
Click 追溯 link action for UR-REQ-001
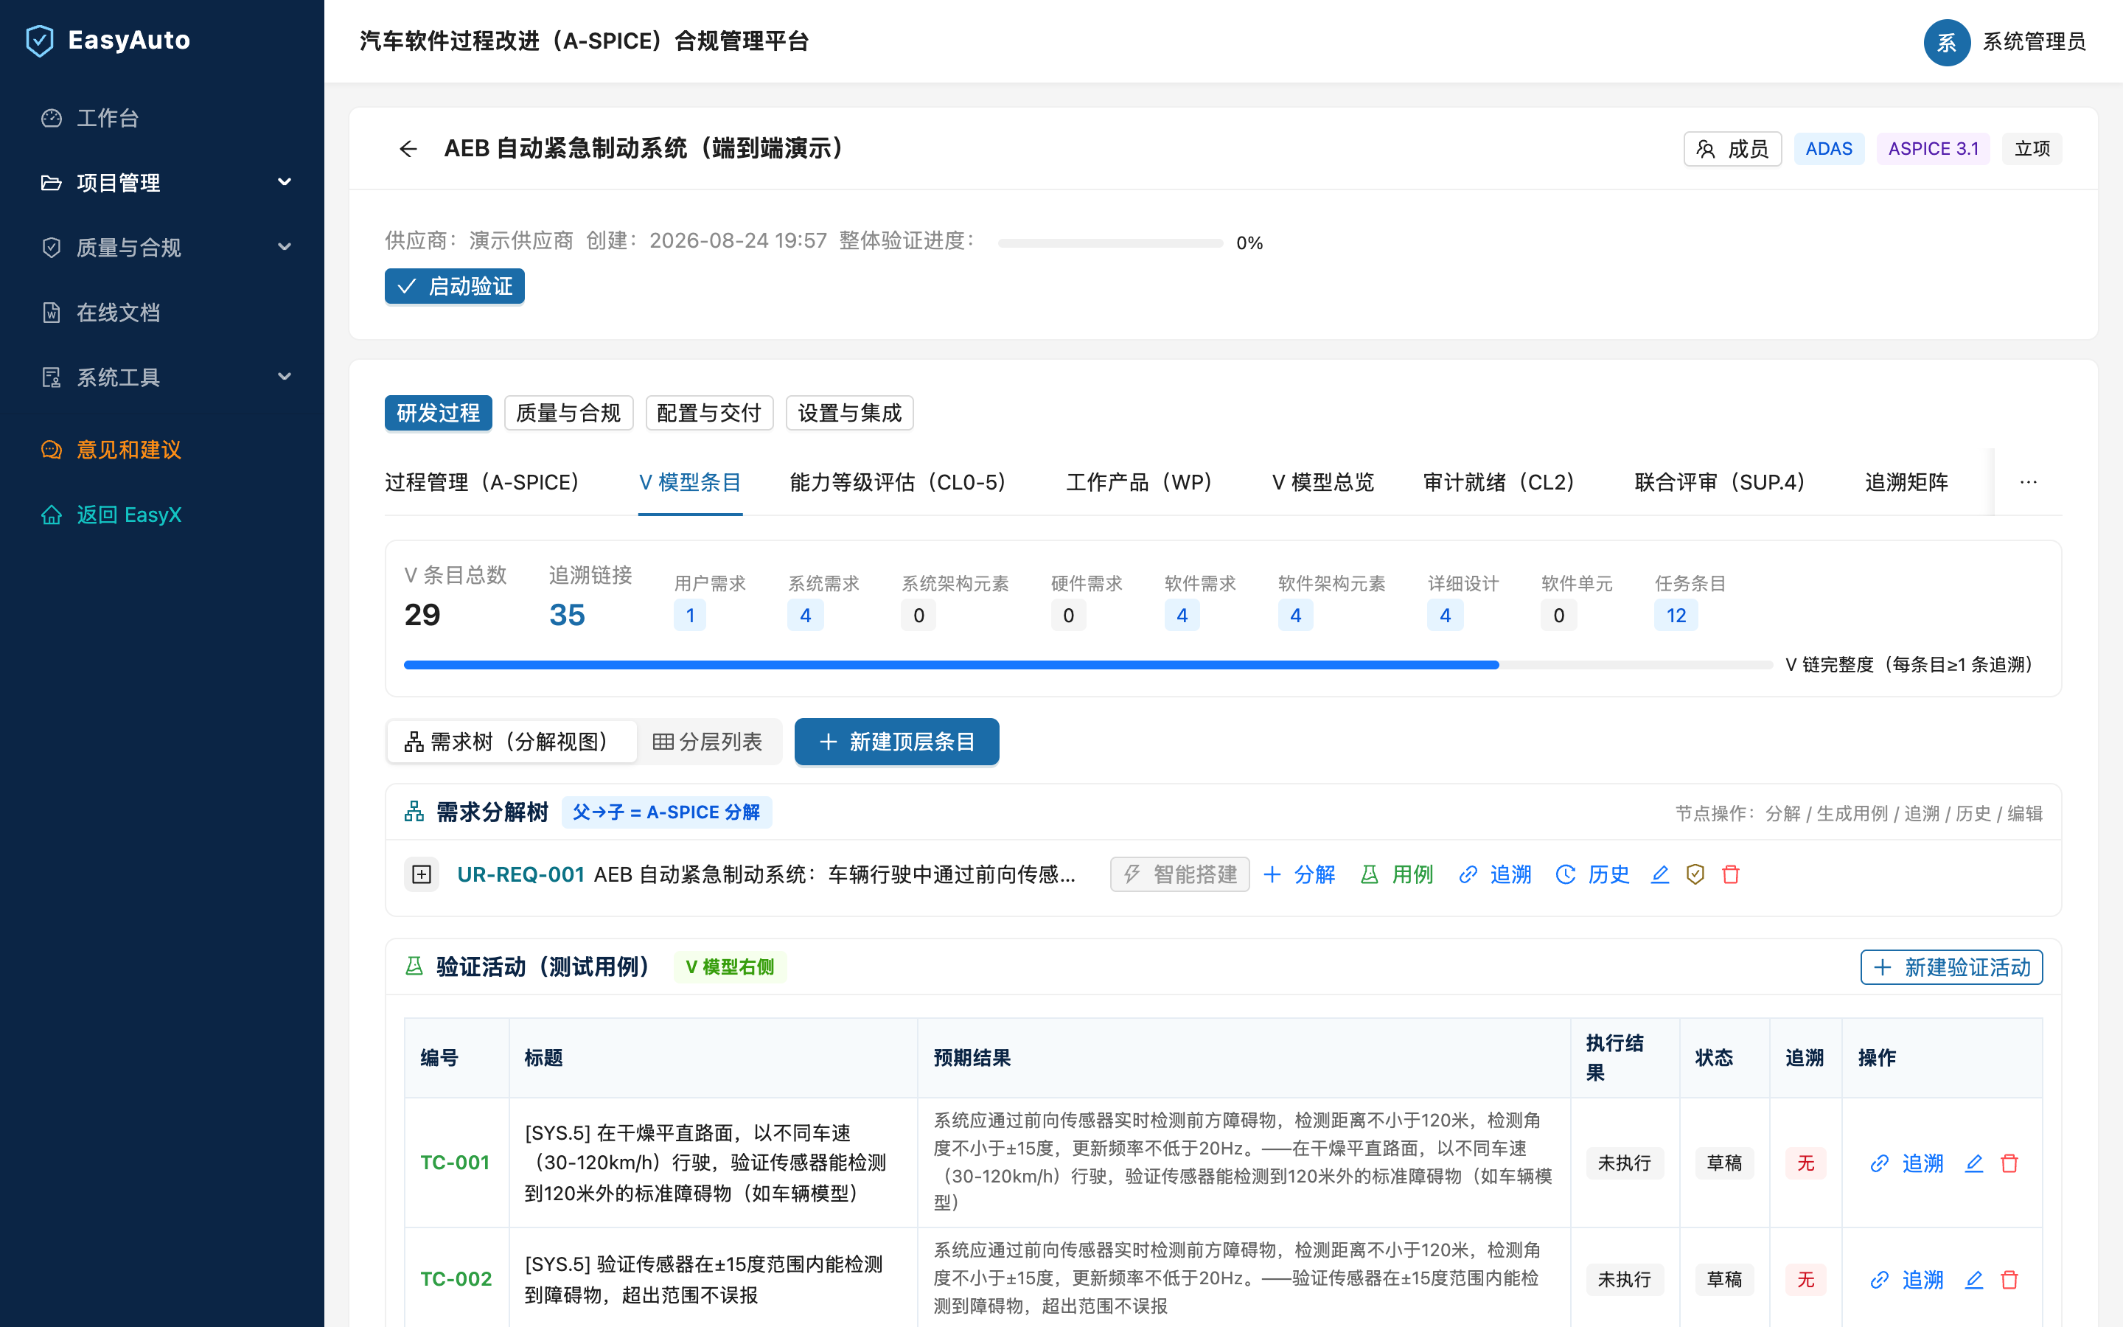point(1496,875)
